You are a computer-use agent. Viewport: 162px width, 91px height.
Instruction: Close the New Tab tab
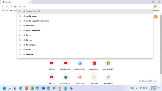[29, 2]
